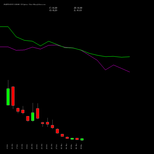Click the '09 Mar' date axis label
The width and height of the screenshot is (154, 154).
point(81,146)
